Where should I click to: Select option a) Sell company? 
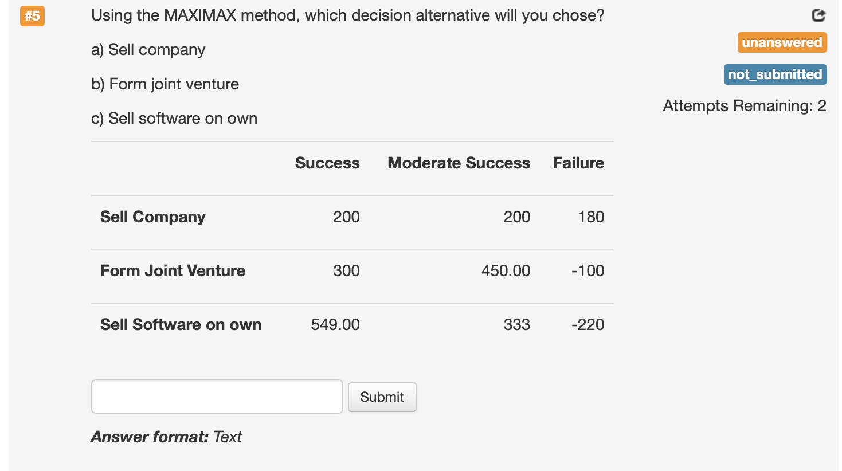[147, 50]
